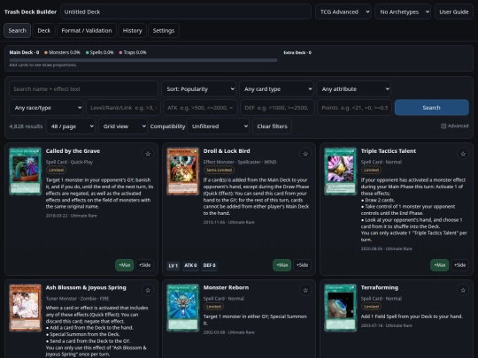The image size is (478, 358).
Task: Open Droll & Lock Bird card artwork
Action: coord(183,171)
